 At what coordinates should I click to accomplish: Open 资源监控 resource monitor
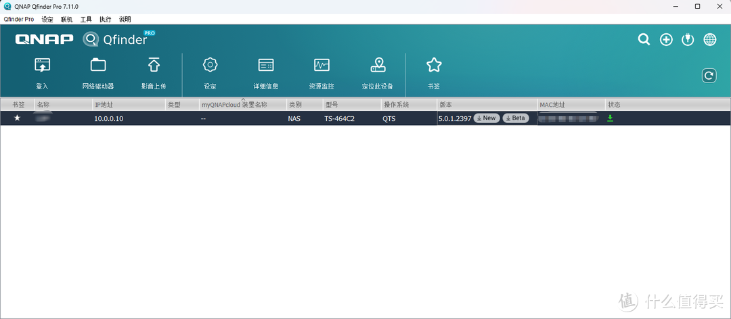tap(322, 65)
